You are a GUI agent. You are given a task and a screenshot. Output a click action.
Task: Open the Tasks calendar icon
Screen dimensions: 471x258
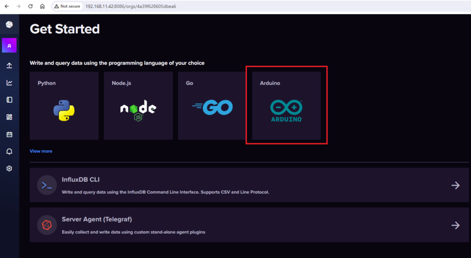point(9,134)
